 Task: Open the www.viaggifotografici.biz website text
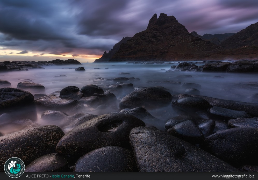tap(233, 176)
